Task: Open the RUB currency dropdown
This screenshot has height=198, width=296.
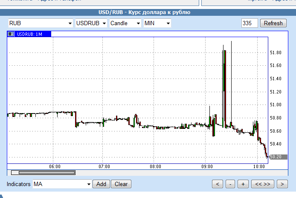Action: coord(41,23)
